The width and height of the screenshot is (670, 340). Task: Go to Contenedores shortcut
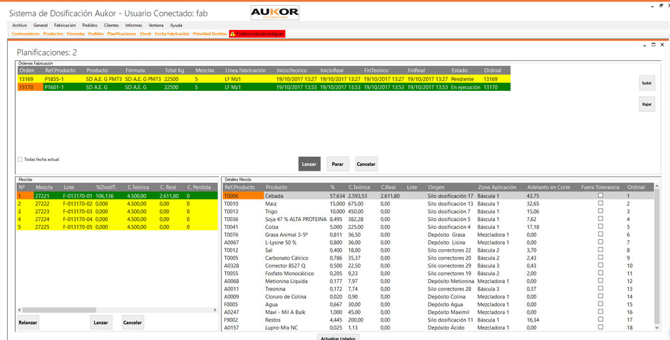[x=26, y=33]
